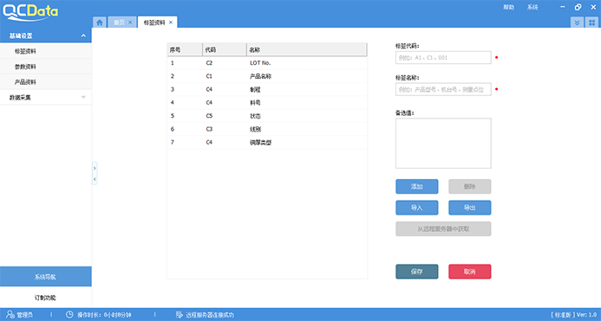Click the four-square grid icon at top right
The width and height of the screenshot is (601, 321).
(591, 22)
